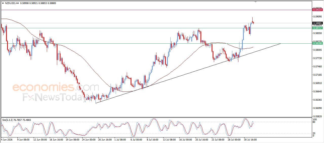This screenshot has height=143, width=324.
Task: Click the 0.59095 price axis value
Action: click(317, 17)
